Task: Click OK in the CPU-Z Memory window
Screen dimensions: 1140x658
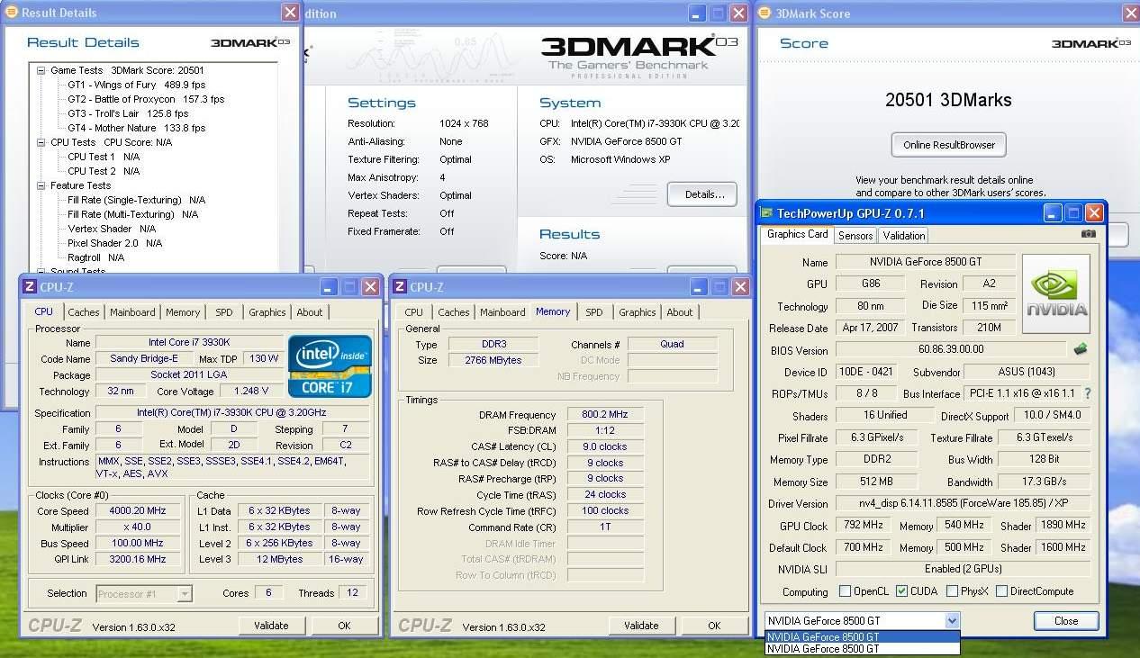Action: (714, 626)
